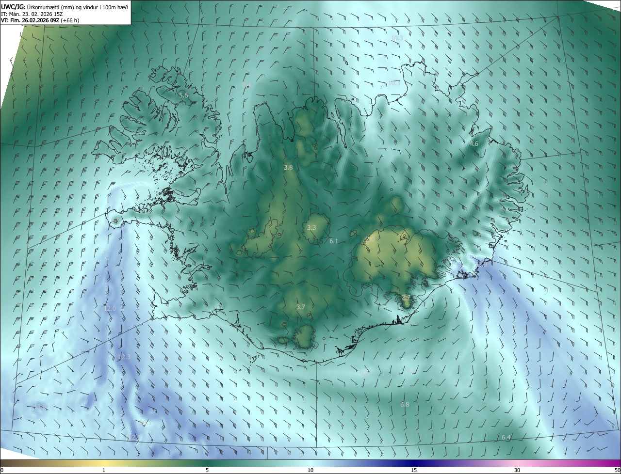
Task: Click the '6.1' value label on the map
Action: click(334, 241)
